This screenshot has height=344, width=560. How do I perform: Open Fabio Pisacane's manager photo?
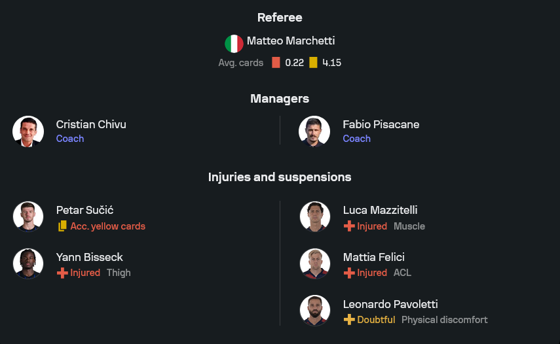[314, 131]
